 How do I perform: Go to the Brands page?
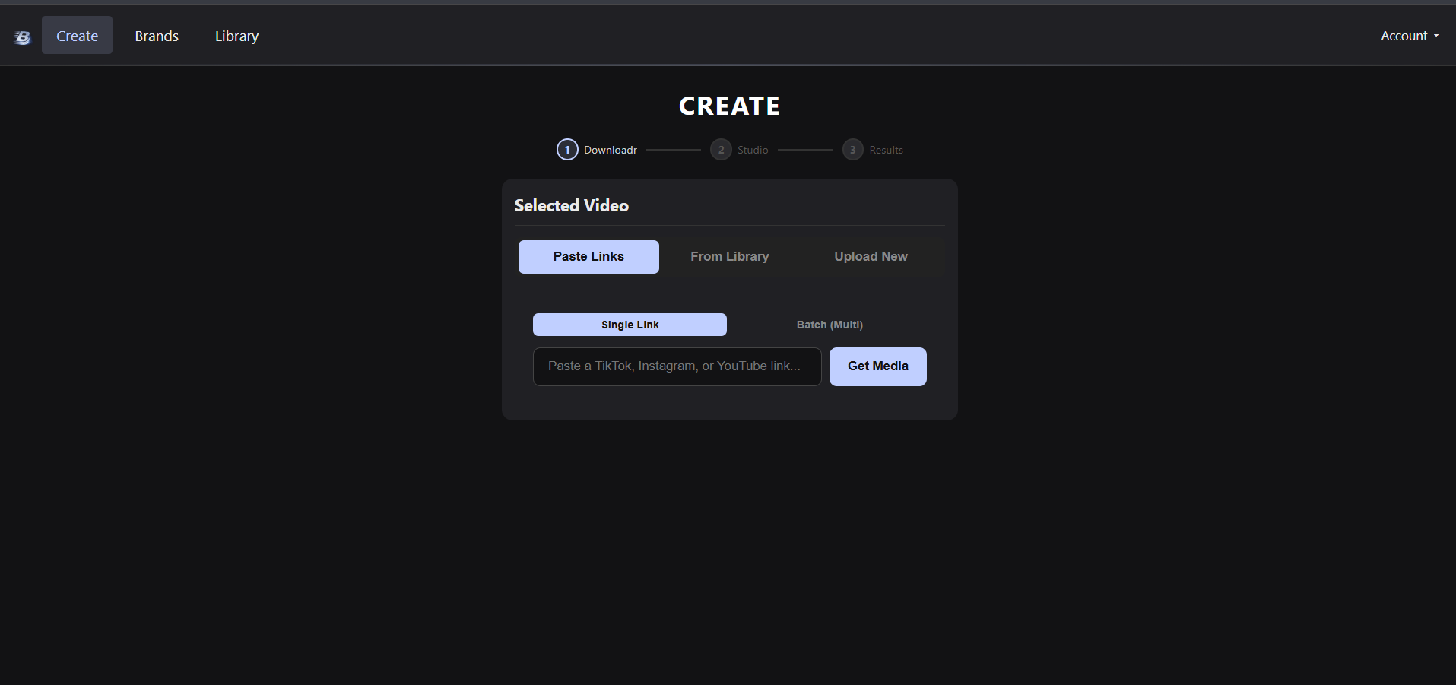pyautogui.click(x=157, y=36)
